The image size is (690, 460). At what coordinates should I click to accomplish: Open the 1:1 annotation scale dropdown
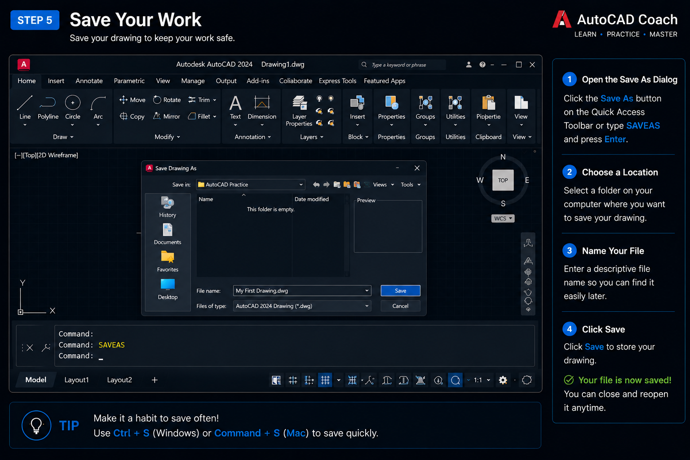pos(482,380)
